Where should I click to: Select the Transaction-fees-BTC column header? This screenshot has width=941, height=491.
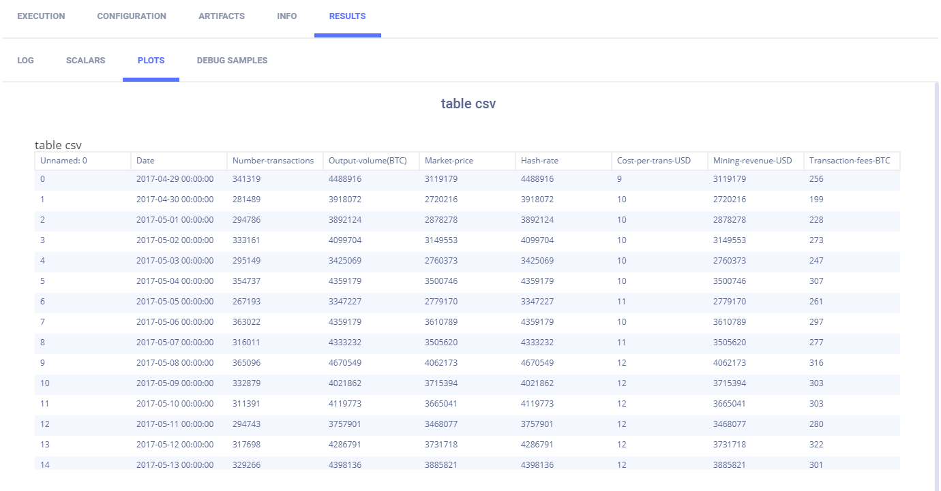(x=849, y=161)
